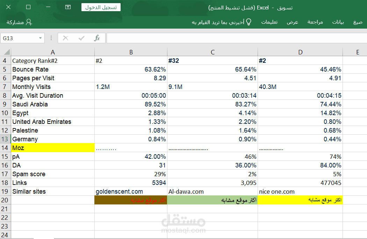Click the yellow cell in column D row 20
This screenshot has height=239, width=367.
pos(300,200)
